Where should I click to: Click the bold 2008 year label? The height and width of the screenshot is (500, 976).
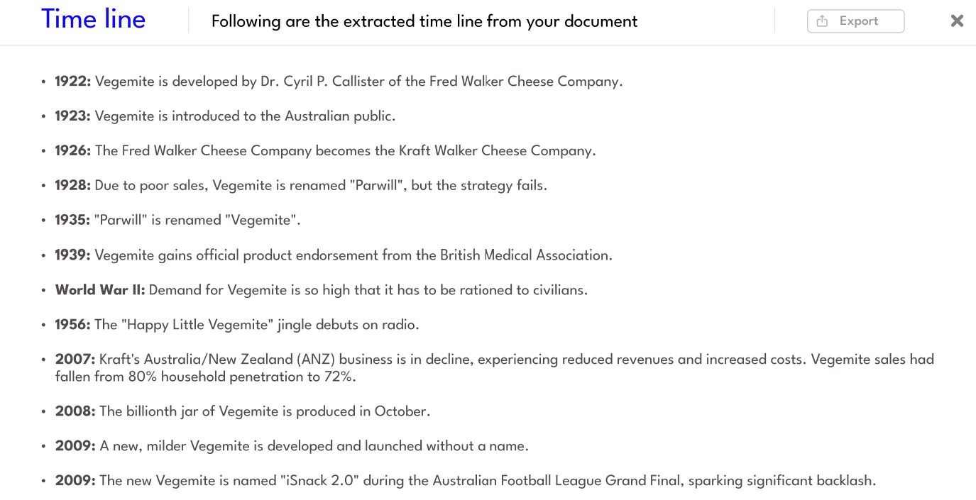click(x=75, y=411)
